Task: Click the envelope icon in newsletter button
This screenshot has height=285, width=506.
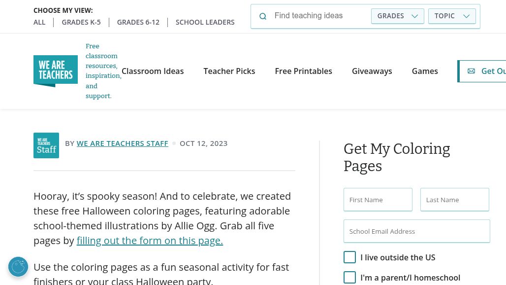Action: pos(471,71)
